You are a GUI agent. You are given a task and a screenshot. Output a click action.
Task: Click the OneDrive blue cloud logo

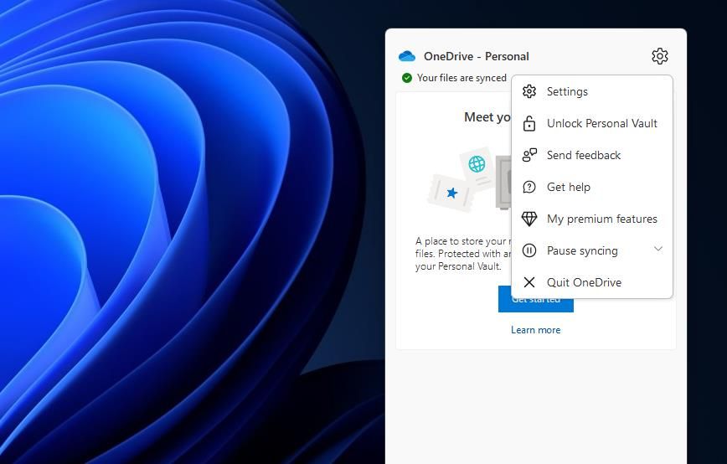click(407, 57)
